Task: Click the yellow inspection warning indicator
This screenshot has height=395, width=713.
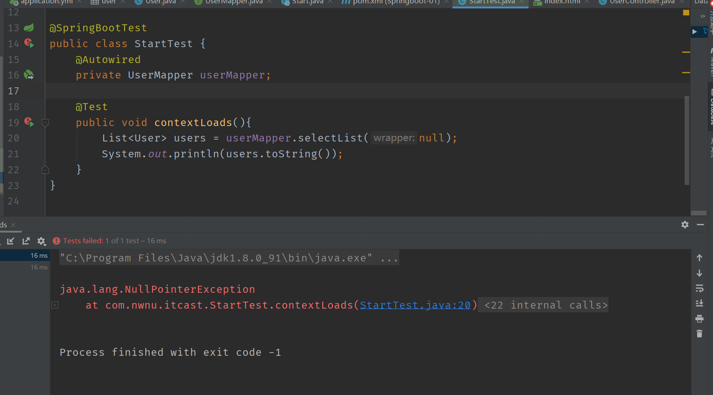Action: [686, 13]
